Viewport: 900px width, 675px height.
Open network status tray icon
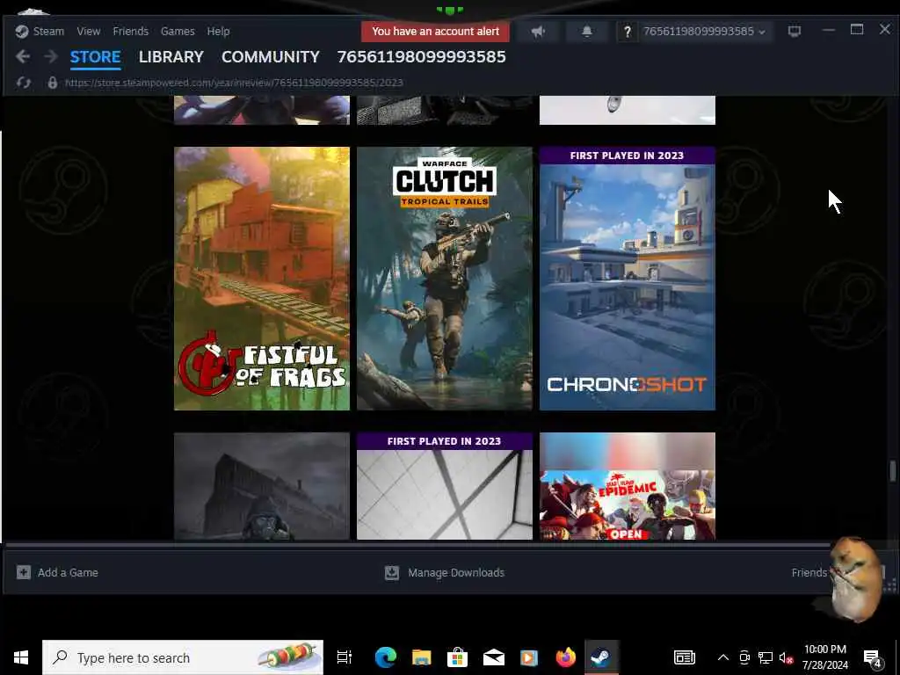click(765, 657)
